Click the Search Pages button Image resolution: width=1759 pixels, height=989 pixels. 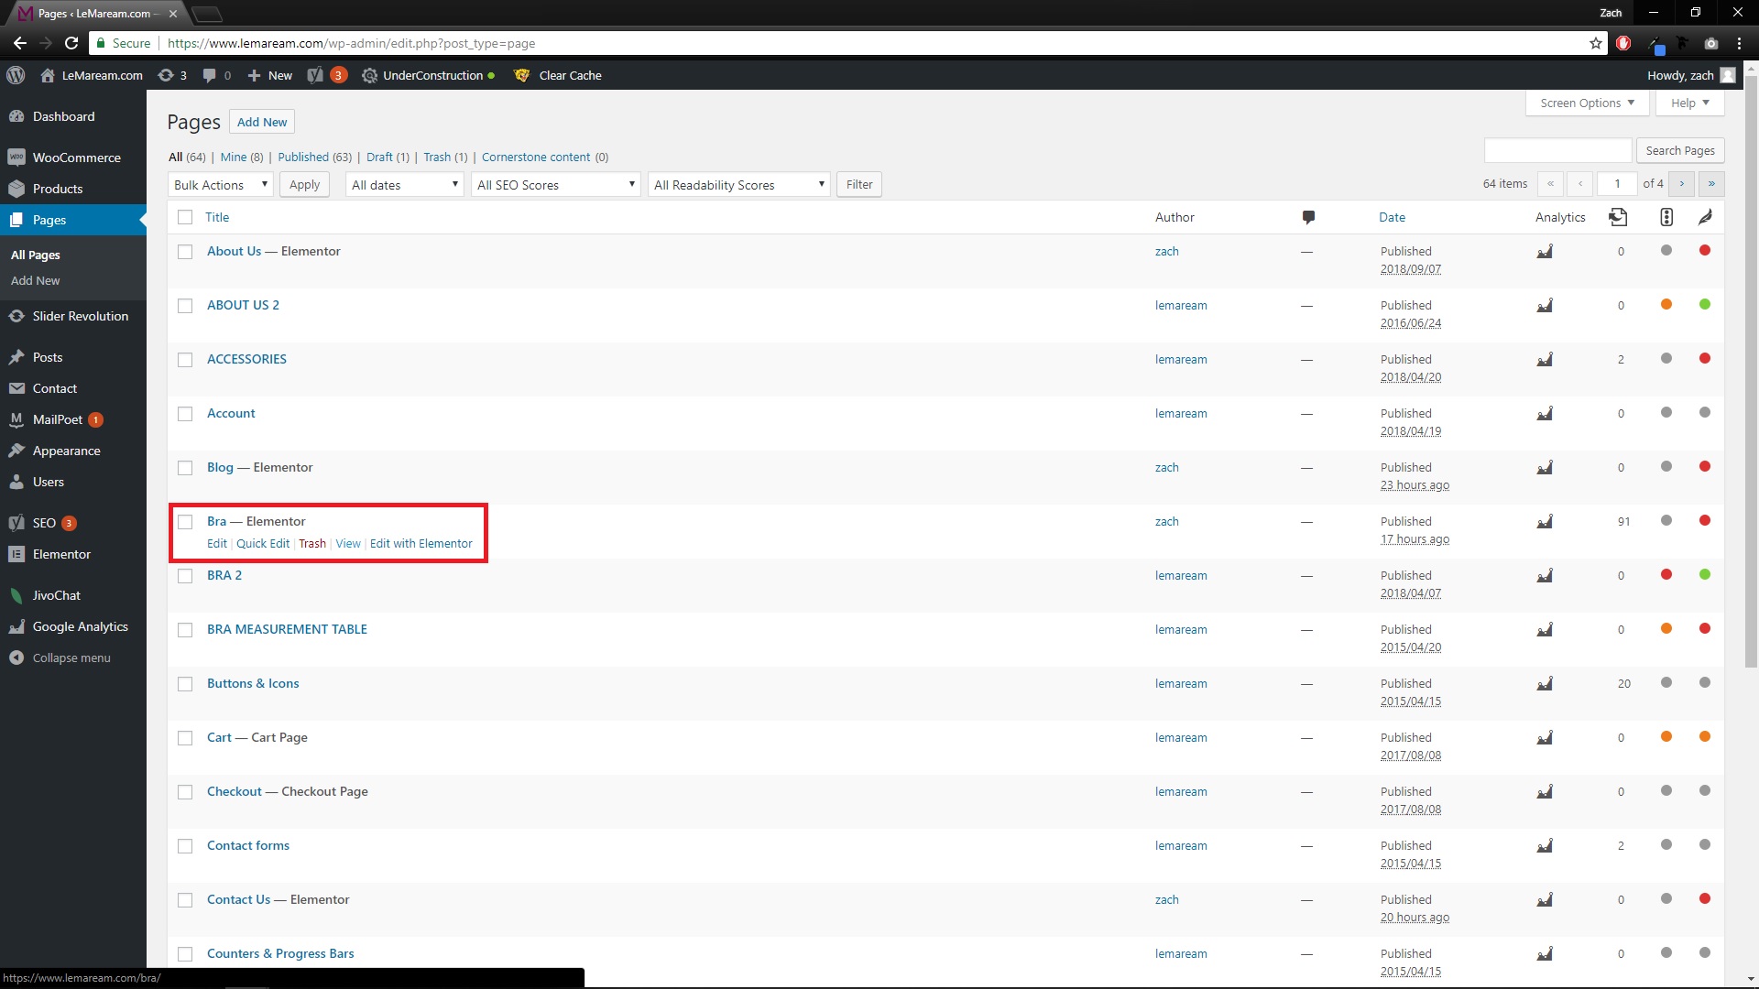(1680, 150)
